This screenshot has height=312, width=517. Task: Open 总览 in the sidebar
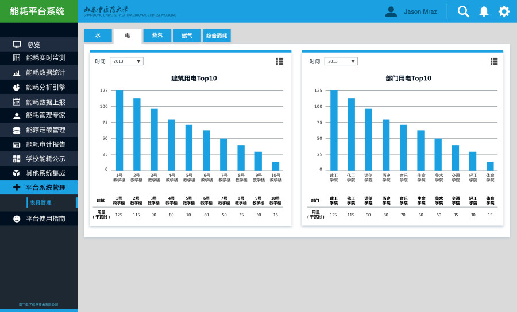pyautogui.click(x=38, y=44)
